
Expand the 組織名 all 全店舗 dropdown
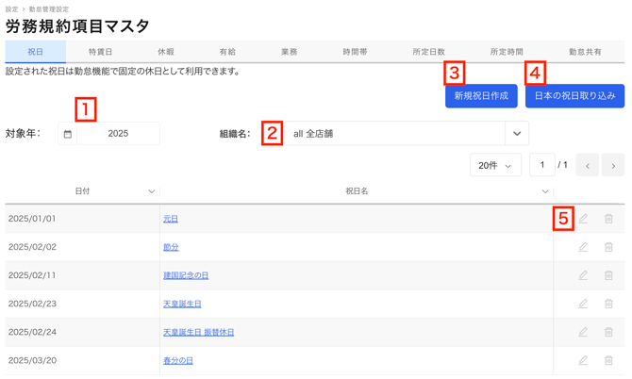[516, 134]
